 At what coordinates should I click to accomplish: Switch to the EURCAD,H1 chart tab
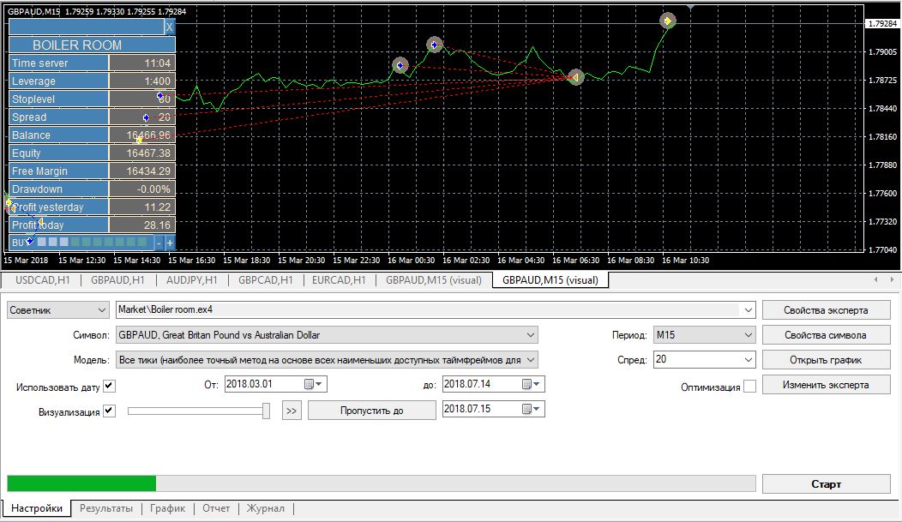(339, 280)
